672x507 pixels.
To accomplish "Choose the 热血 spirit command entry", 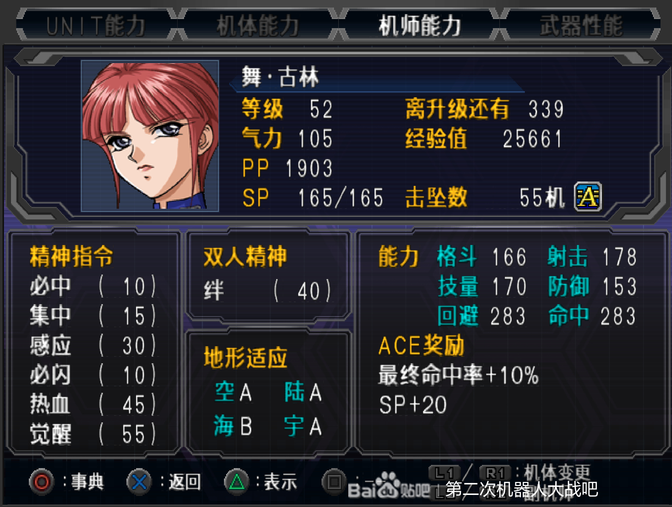I will coord(93,405).
